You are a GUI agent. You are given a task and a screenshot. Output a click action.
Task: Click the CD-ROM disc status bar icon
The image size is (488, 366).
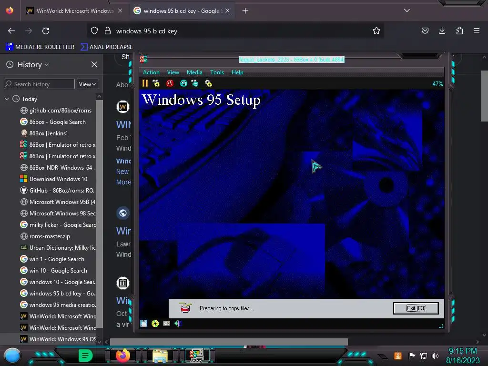tap(155, 324)
